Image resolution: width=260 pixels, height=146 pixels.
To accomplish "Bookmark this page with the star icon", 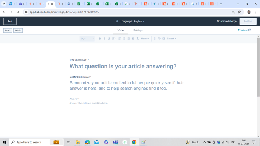I will click(240, 12).
